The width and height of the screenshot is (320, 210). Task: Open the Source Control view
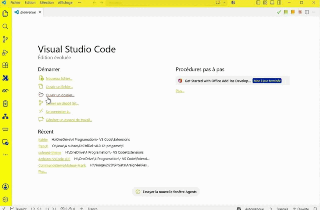pos(5,39)
